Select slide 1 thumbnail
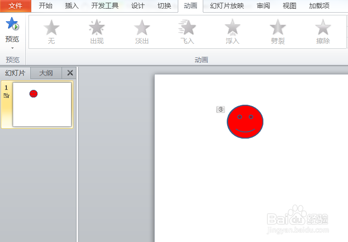Screen dimensions: 348x242 tap(42, 104)
